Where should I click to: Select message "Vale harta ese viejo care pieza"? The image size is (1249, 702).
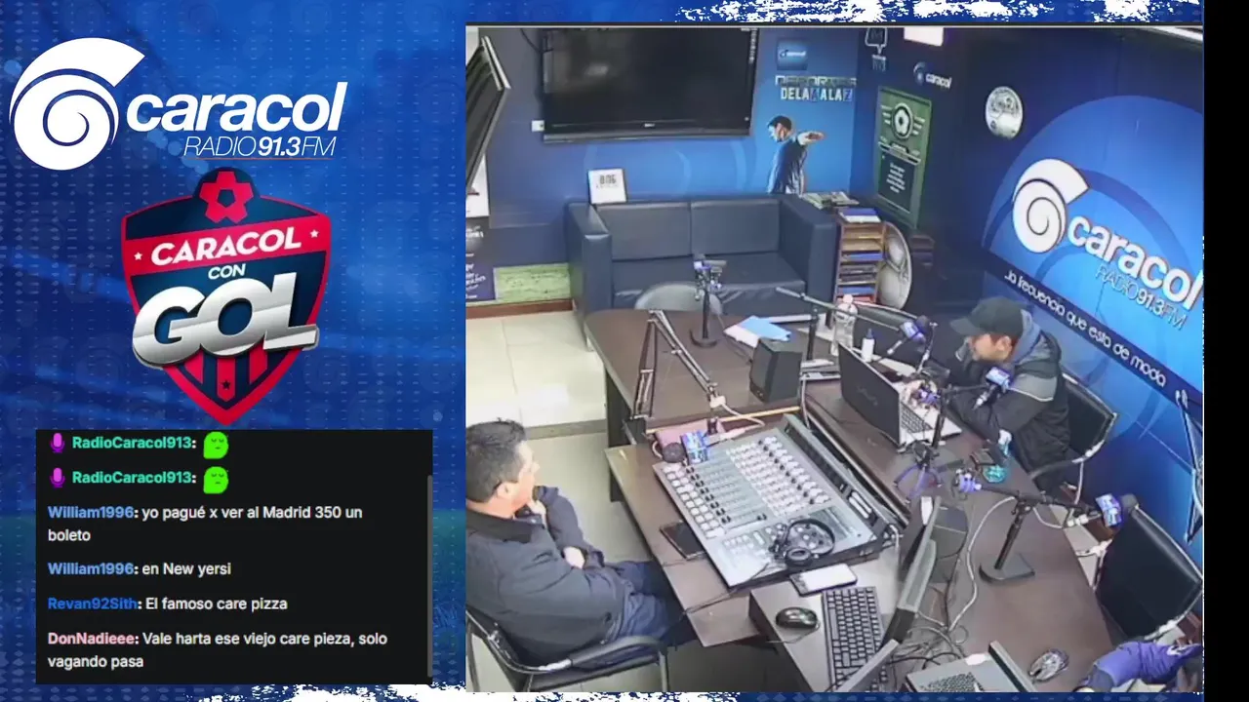[217, 650]
